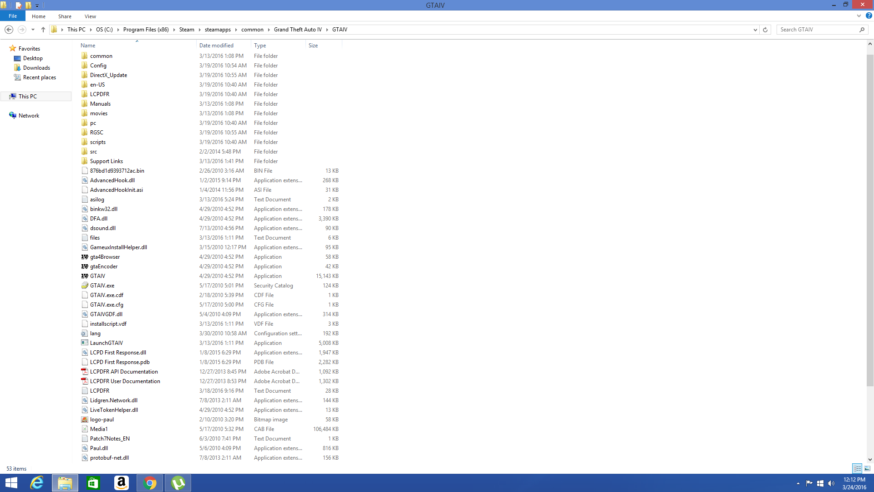Open Google Chrome from the taskbar

click(x=150, y=483)
